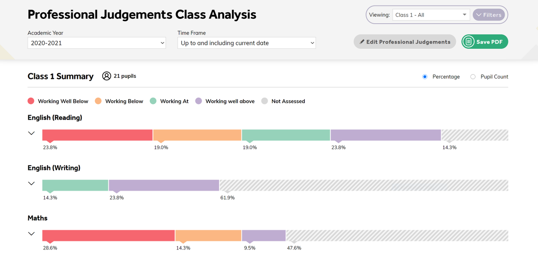Click the purple Working well above legend dot
The height and width of the screenshot is (262, 538).
coord(198,101)
